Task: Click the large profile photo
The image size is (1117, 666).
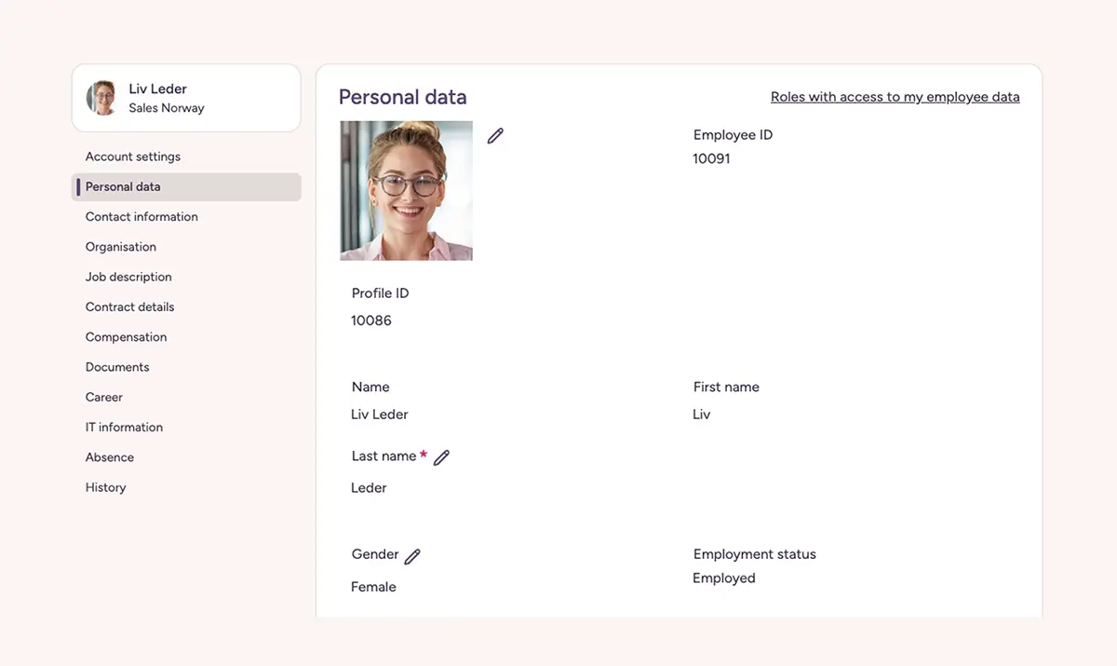Action: click(x=406, y=191)
